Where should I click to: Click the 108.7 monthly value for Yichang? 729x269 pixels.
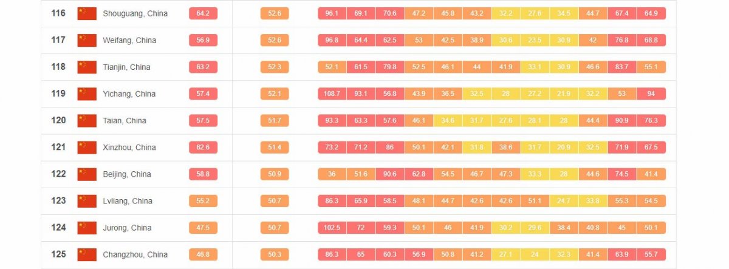point(332,94)
